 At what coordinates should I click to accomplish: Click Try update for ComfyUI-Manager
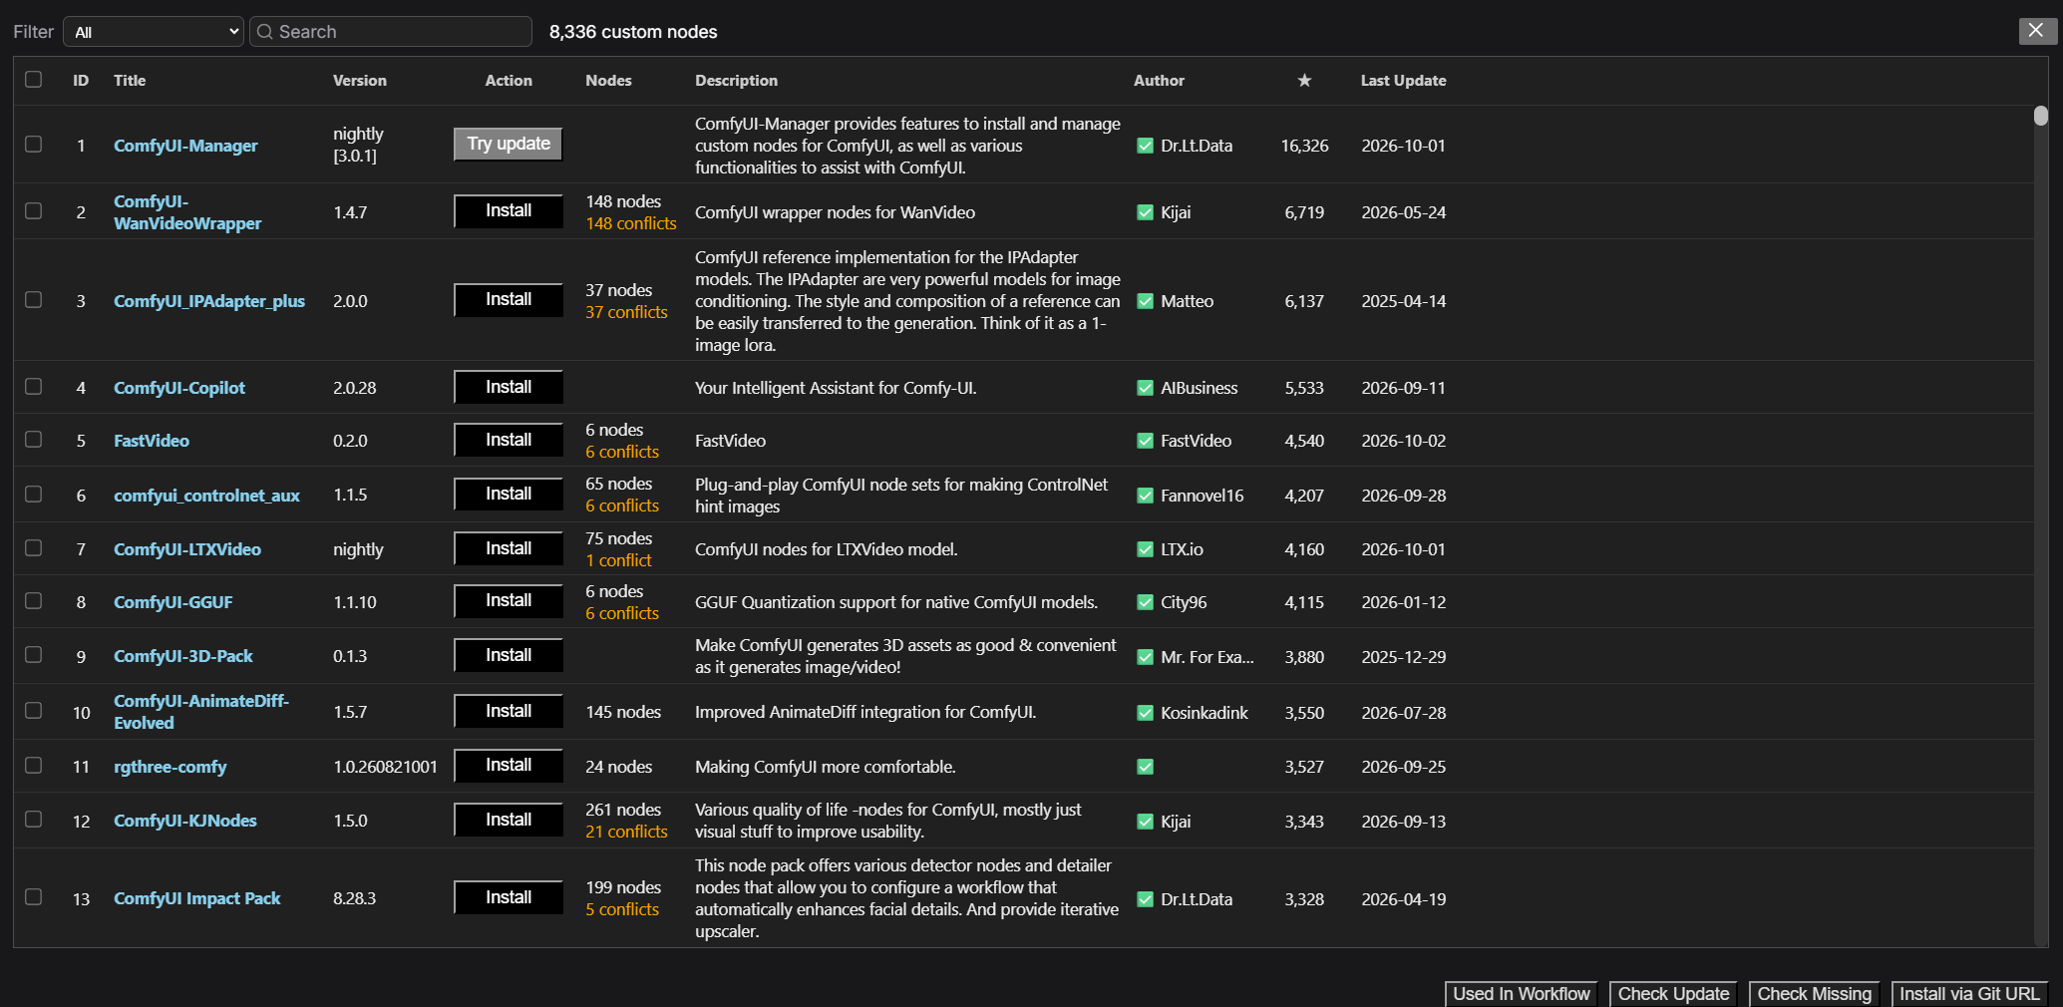point(509,145)
